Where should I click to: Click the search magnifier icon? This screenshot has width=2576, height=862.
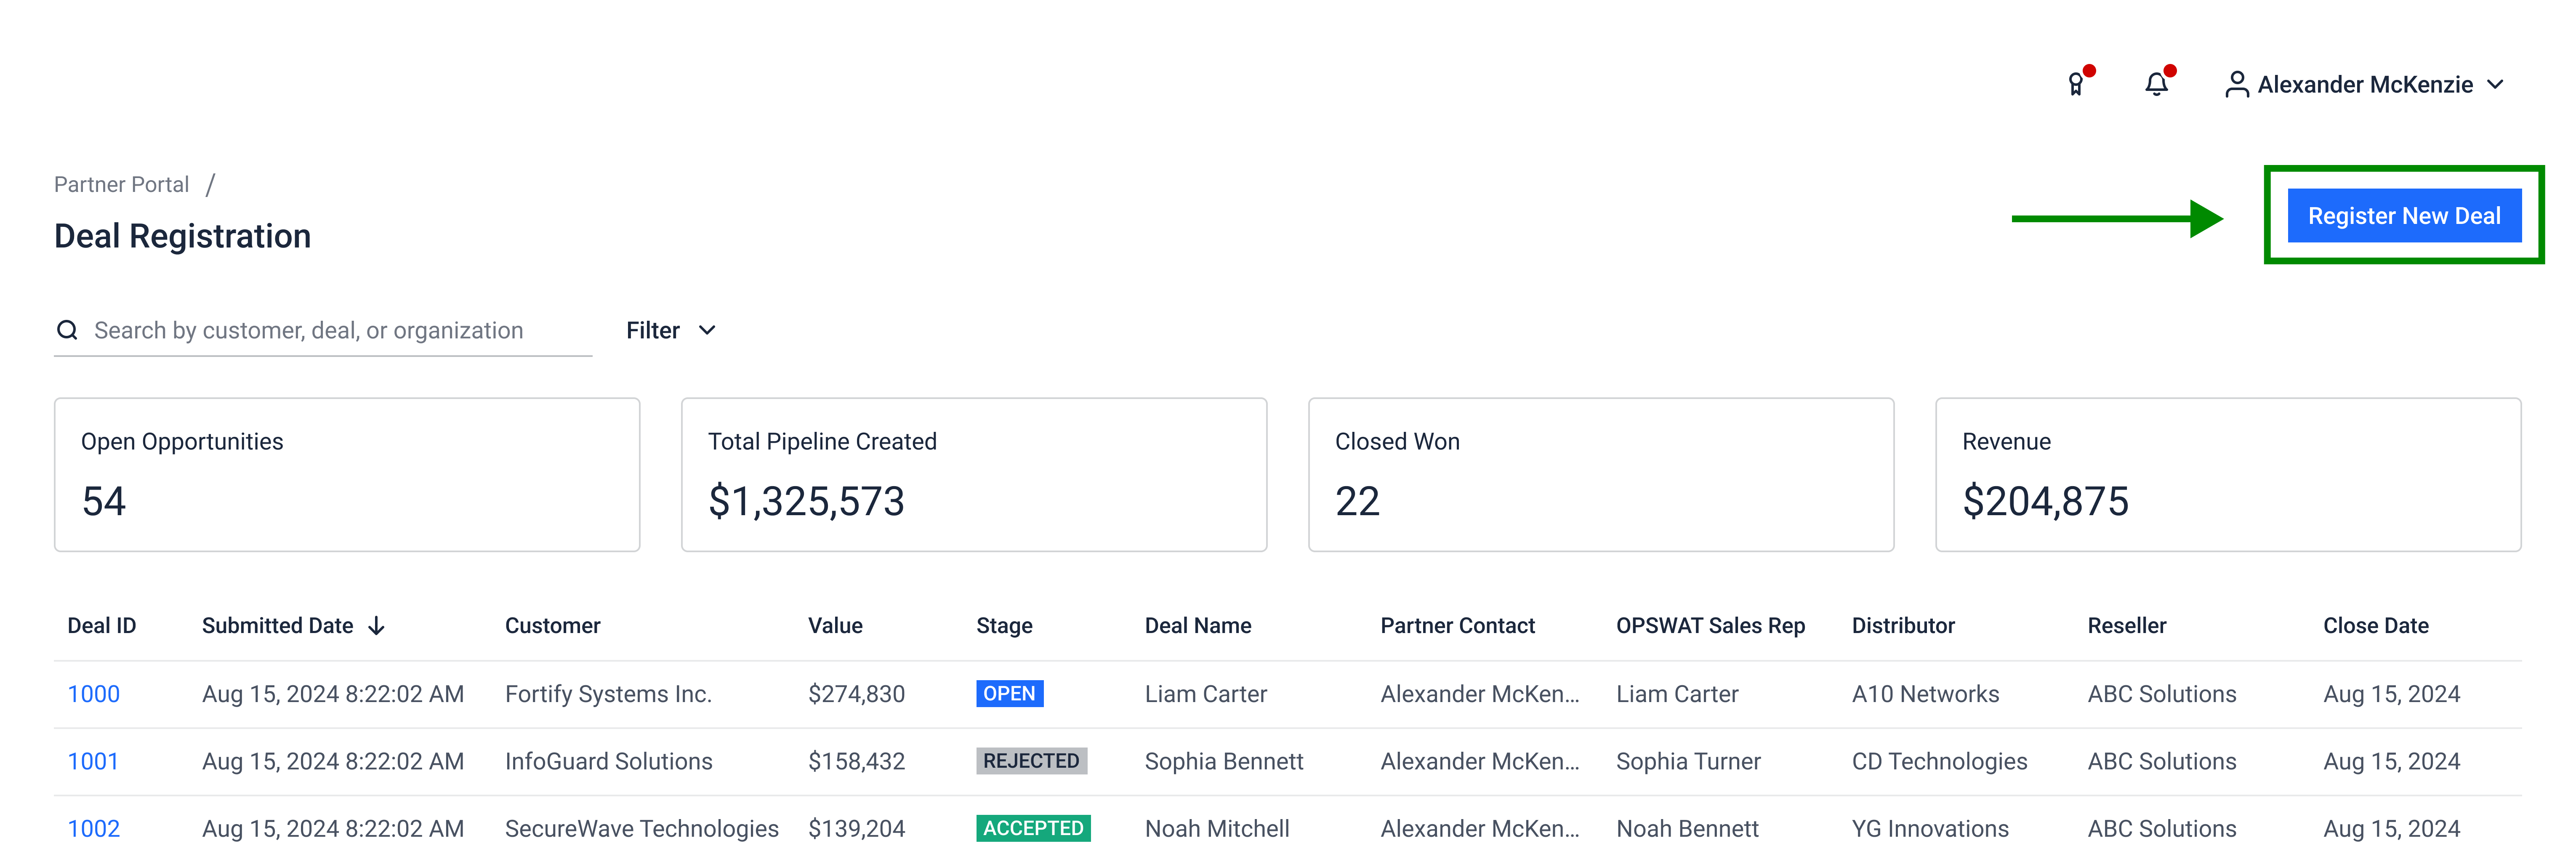click(x=67, y=330)
